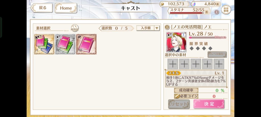Go back with the 戻る button
This screenshot has height=117, width=261.
[x=42, y=8]
